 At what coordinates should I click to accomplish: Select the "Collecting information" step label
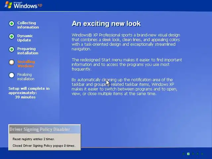tap(28, 25)
